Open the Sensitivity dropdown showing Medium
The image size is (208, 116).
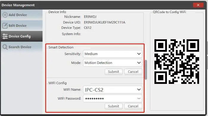click(112, 54)
